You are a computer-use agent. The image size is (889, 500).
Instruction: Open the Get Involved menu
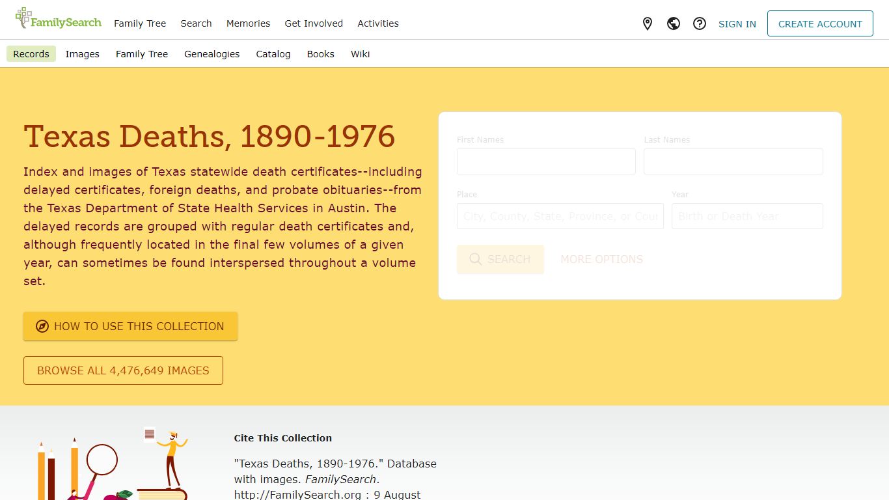(314, 23)
